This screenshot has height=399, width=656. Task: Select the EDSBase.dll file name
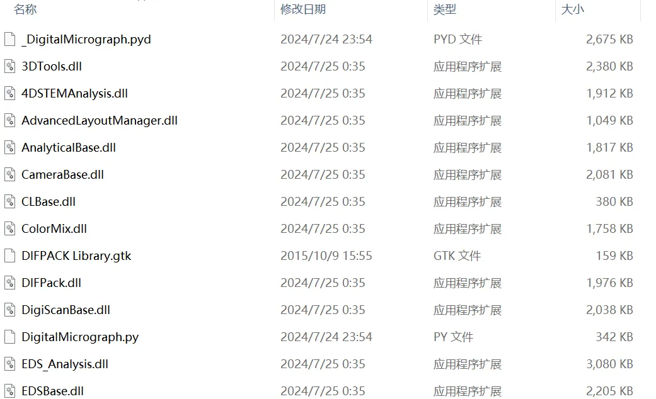pyautogui.click(x=53, y=391)
